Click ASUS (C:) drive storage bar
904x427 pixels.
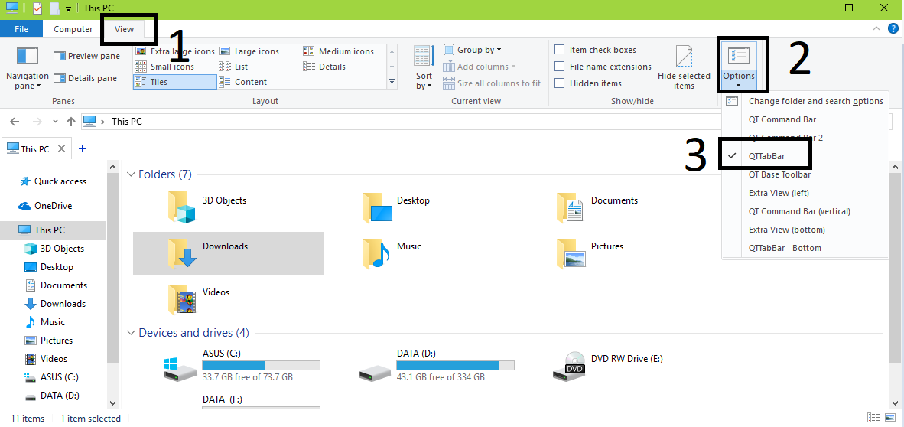tap(261, 365)
